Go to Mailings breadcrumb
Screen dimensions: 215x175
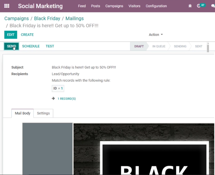75,19
